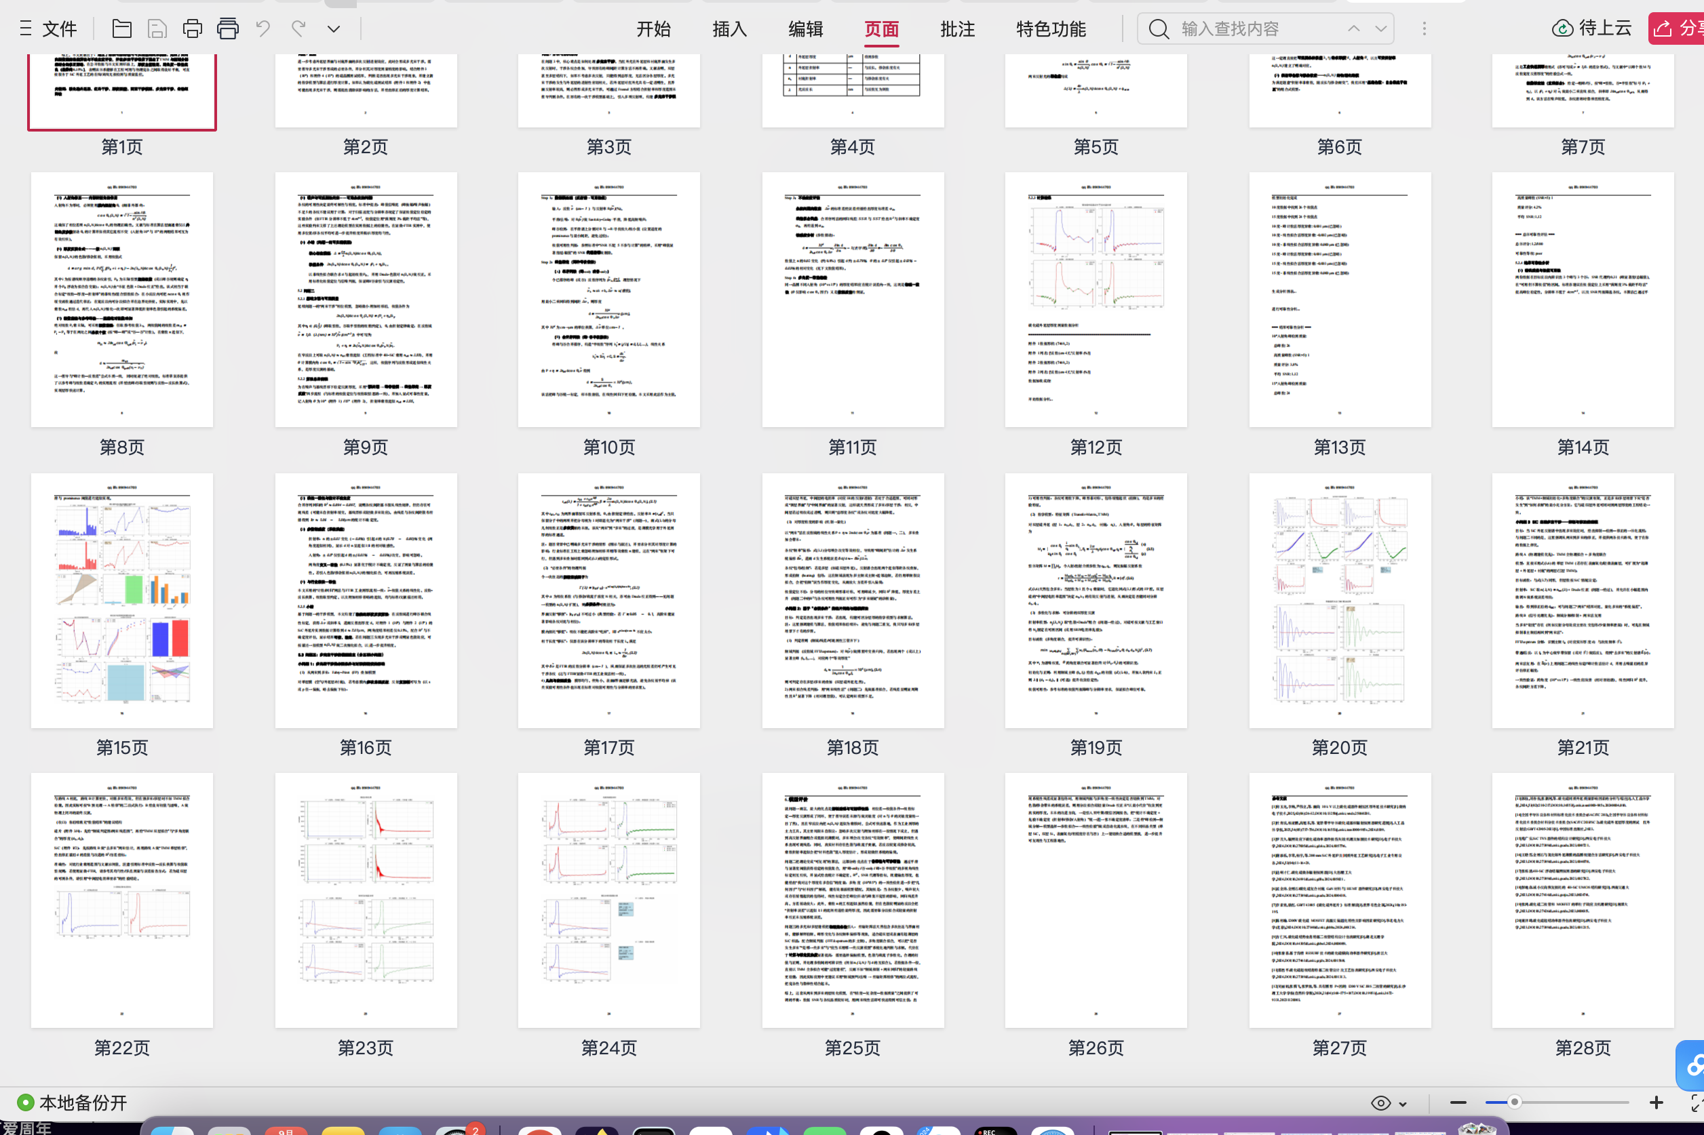Switch to the 插入 tab
The height and width of the screenshot is (1135, 1704).
pyautogui.click(x=729, y=29)
